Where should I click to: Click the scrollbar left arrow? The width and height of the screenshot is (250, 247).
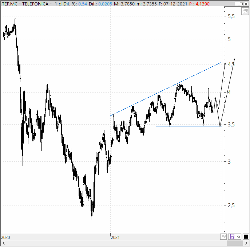pyautogui.click(x=4, y=243)
